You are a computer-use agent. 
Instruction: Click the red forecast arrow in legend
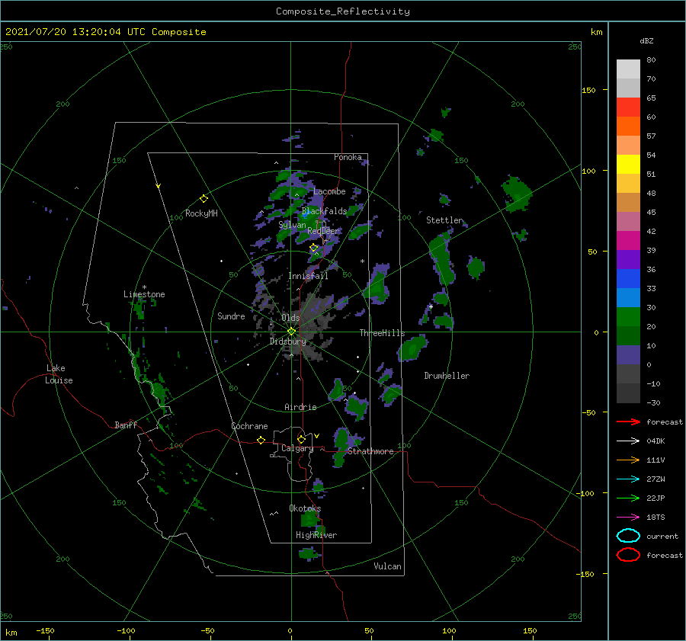(x=628, y=421)
